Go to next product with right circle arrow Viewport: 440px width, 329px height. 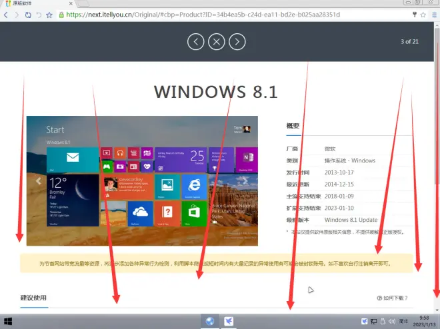point(237,42)
